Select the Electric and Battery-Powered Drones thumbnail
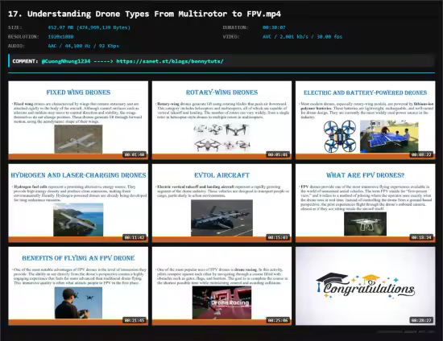The width and height of the screenshot is (443, 341). coord(366,121)
